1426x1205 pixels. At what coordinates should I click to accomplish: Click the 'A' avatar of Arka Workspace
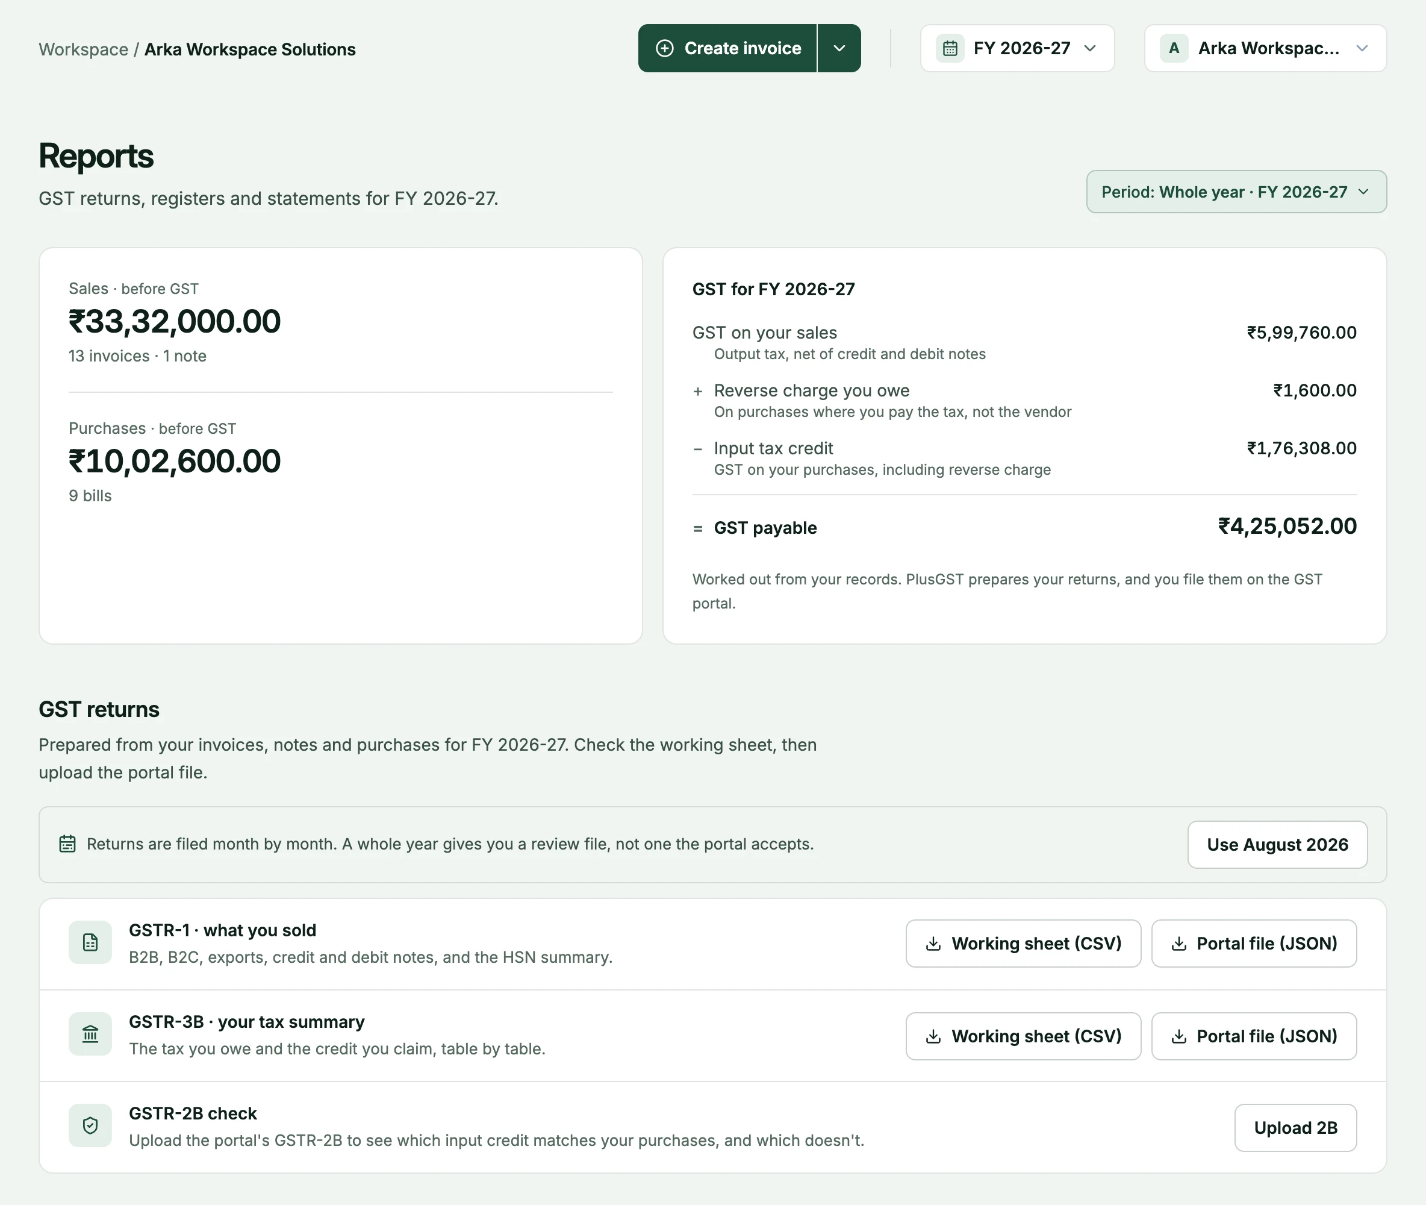click(x=1174, y=48)
